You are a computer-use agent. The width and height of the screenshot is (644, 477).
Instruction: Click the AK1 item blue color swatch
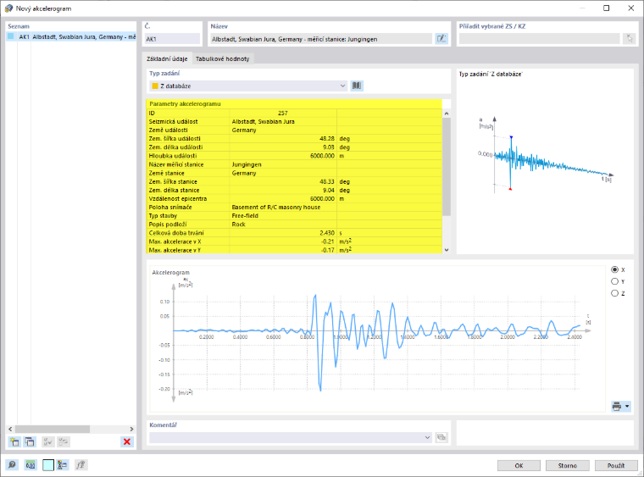(11, 36)
